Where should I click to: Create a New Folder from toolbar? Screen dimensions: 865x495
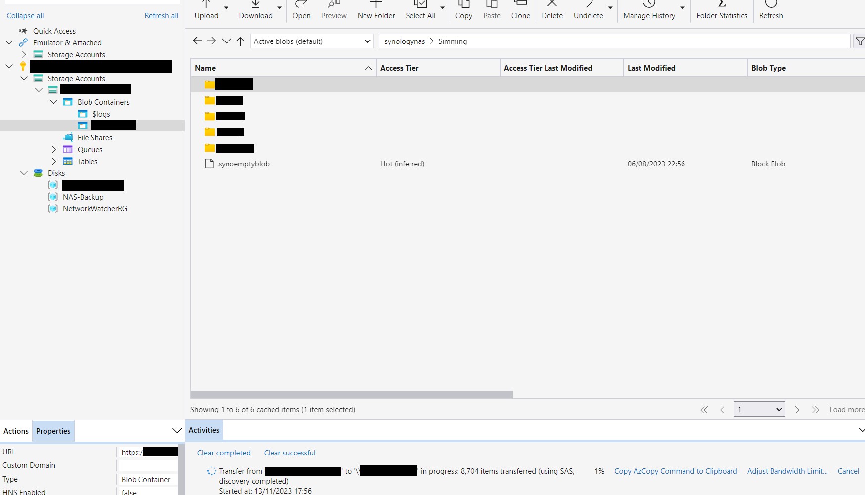click(x=376, y=10)
